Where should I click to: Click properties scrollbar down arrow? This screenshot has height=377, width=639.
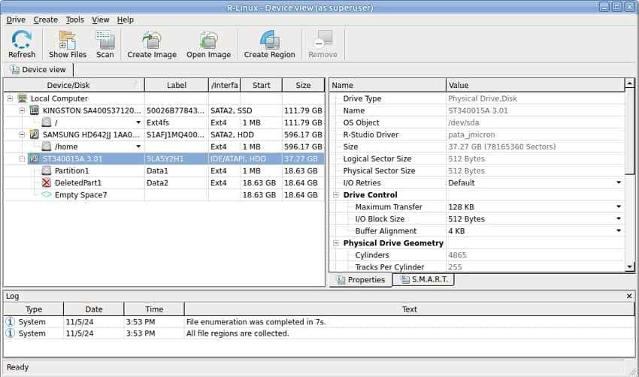coord(630,267)
